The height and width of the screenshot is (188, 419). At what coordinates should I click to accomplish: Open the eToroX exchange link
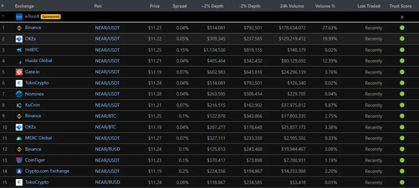[x=32, y=17]
